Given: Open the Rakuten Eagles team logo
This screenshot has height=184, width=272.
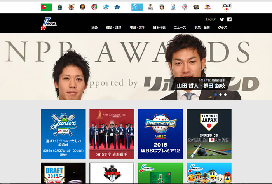Looking at the screenshot, I should [207, 7].
